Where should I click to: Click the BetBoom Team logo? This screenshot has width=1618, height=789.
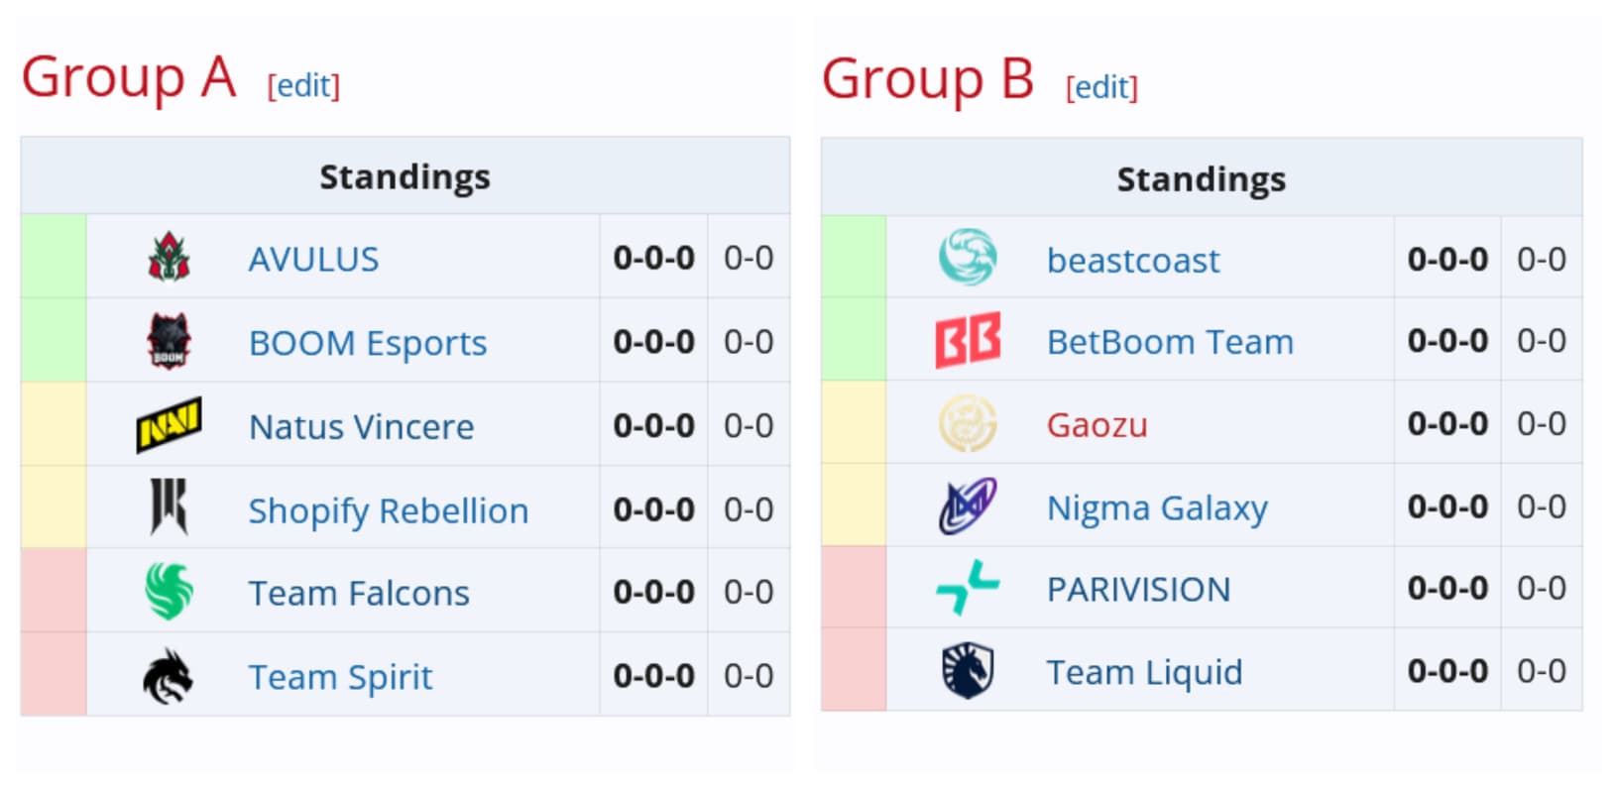(x=967, y=339)
